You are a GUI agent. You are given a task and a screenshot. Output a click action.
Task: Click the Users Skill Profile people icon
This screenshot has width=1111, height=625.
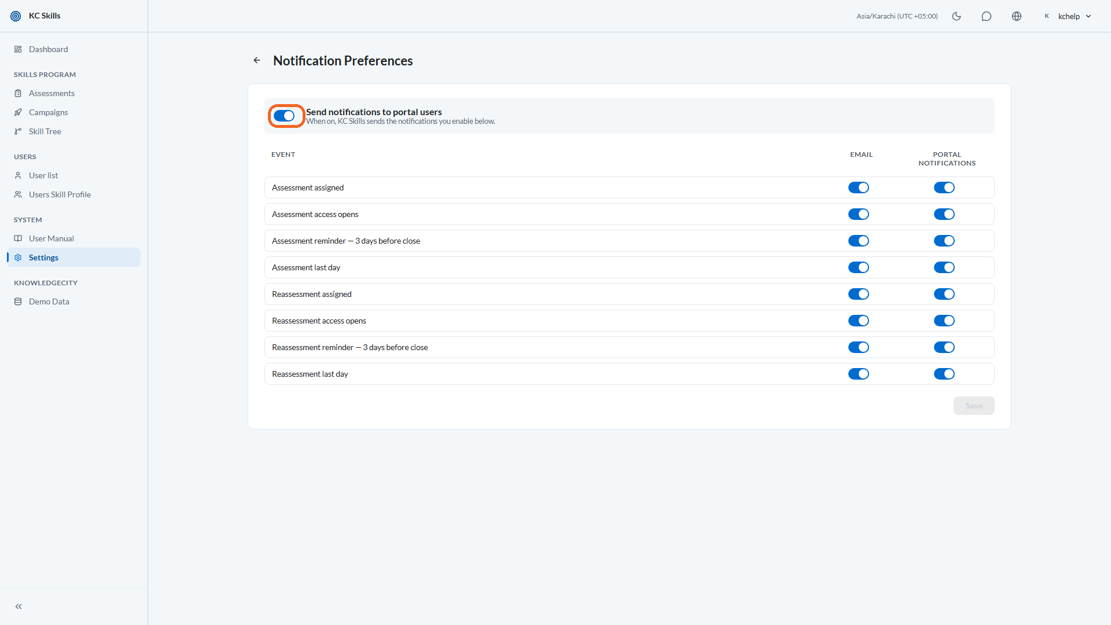point(18,194)
